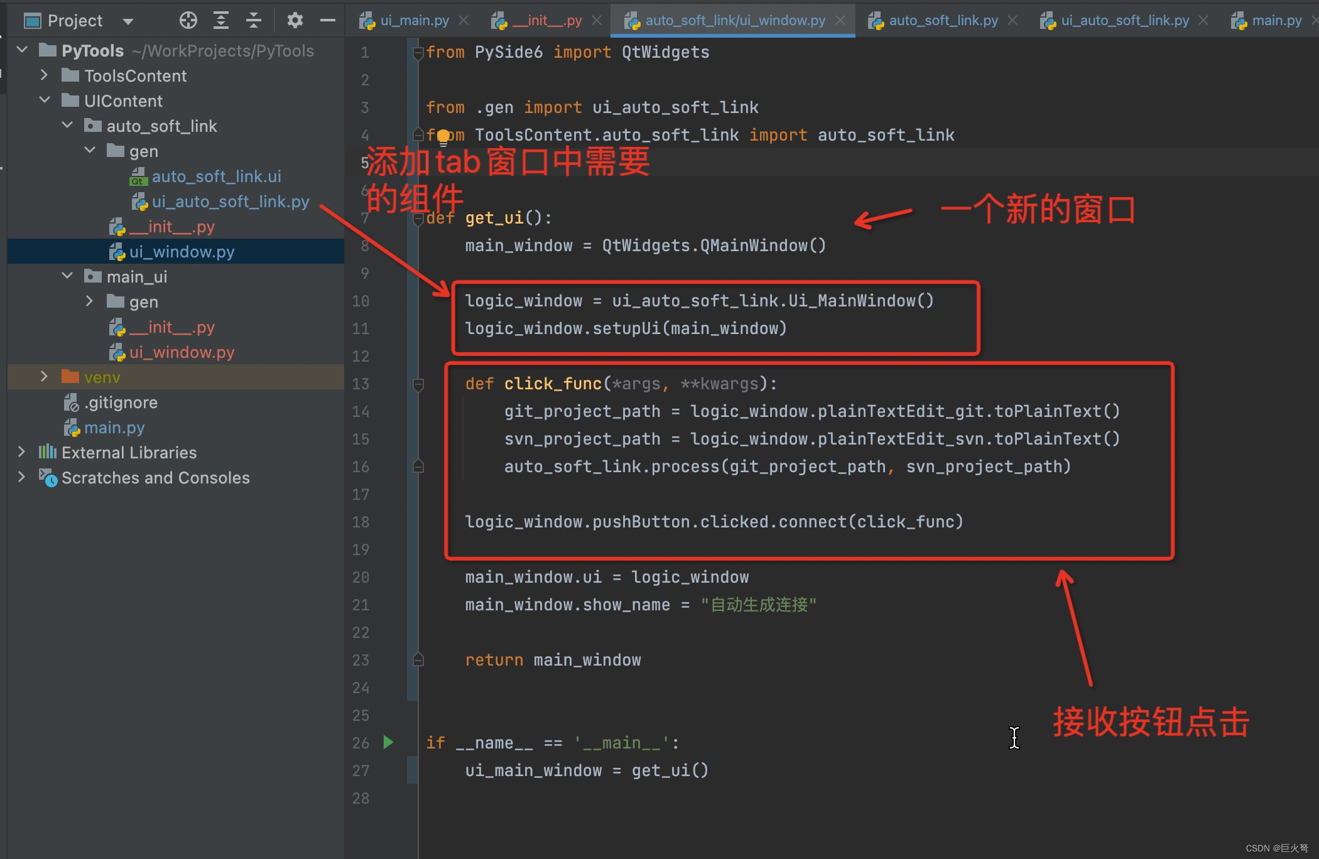Collapse the UIContent folder
The width and height of the screenshot is (1319, 859).
click(x=44, y=100)
